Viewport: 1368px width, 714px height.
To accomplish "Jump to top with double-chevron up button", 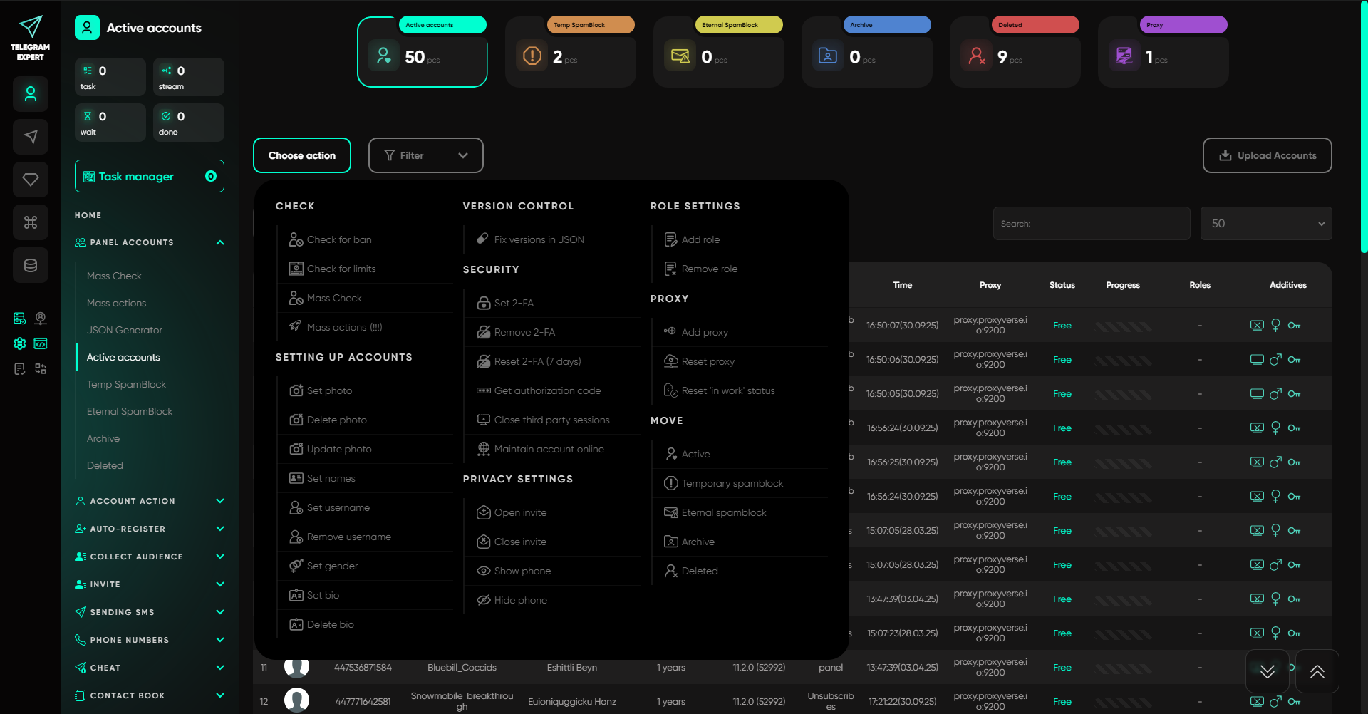I will pos(1317,671).
